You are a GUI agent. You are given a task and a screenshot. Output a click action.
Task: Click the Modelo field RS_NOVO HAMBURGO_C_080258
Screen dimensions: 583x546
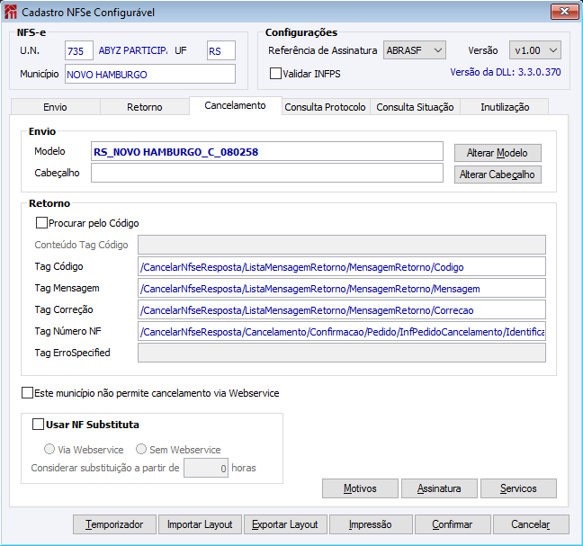coord(267,151)
